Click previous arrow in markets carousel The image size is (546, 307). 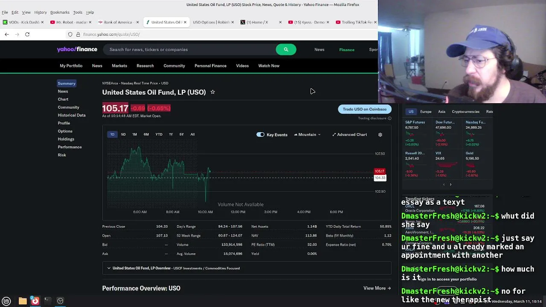click(444, 185)
